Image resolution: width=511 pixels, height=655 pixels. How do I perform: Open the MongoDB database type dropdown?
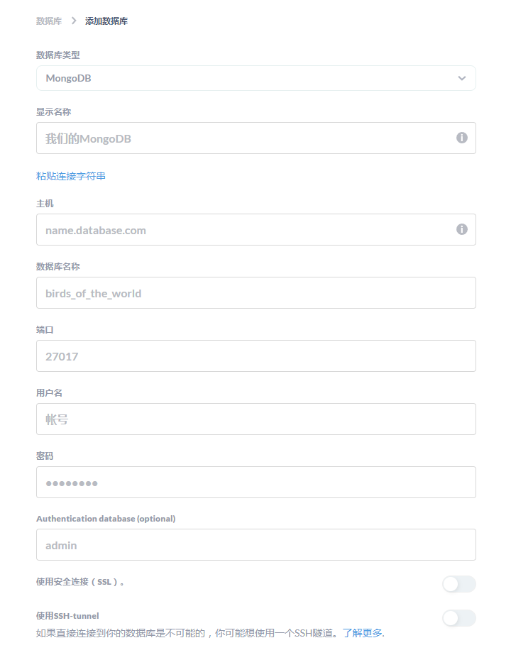click(x=255, y=78)
